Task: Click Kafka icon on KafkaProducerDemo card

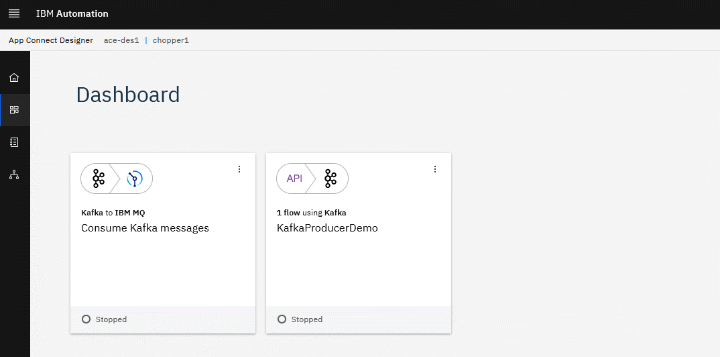Action: click(331, 178)
